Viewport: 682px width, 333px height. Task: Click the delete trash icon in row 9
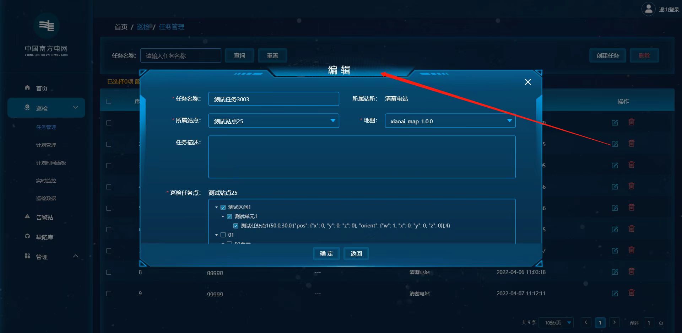click(x=631, y=293)
